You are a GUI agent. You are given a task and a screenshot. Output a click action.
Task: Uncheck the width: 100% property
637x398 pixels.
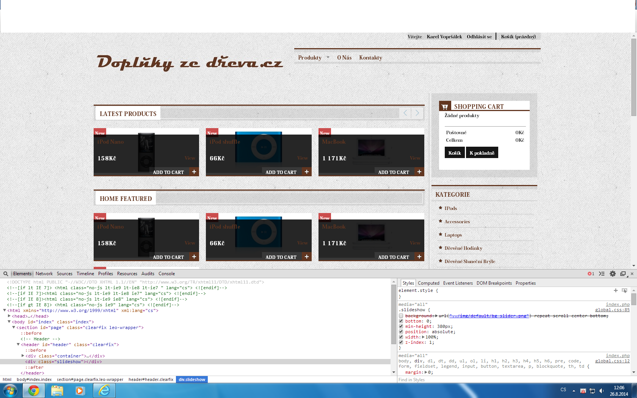point(401,337)
